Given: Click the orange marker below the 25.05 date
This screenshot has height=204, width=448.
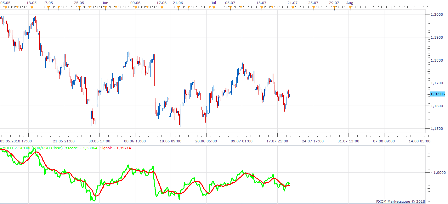Looking at the screenshot, I should pos(79,7).
